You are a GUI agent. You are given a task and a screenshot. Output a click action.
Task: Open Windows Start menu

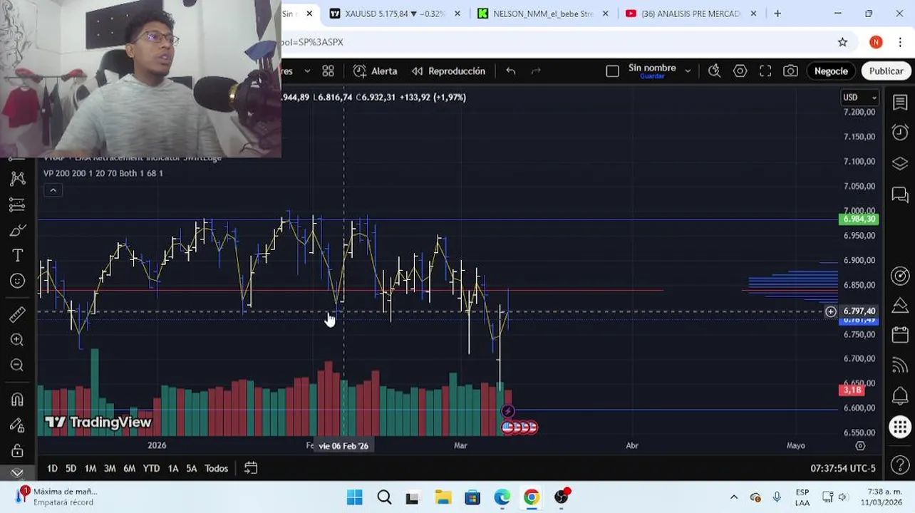click(x=354, y=497)
